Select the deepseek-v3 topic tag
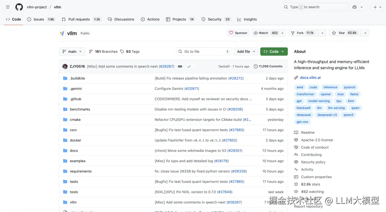The width and height of the screenshot is (386, 212). [327, 115]
